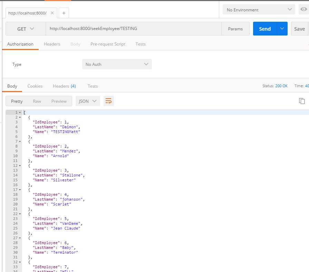This screenshot has width=309, height=272.
Task: Switch to Preview response view
Action: (x=59, y=101)
